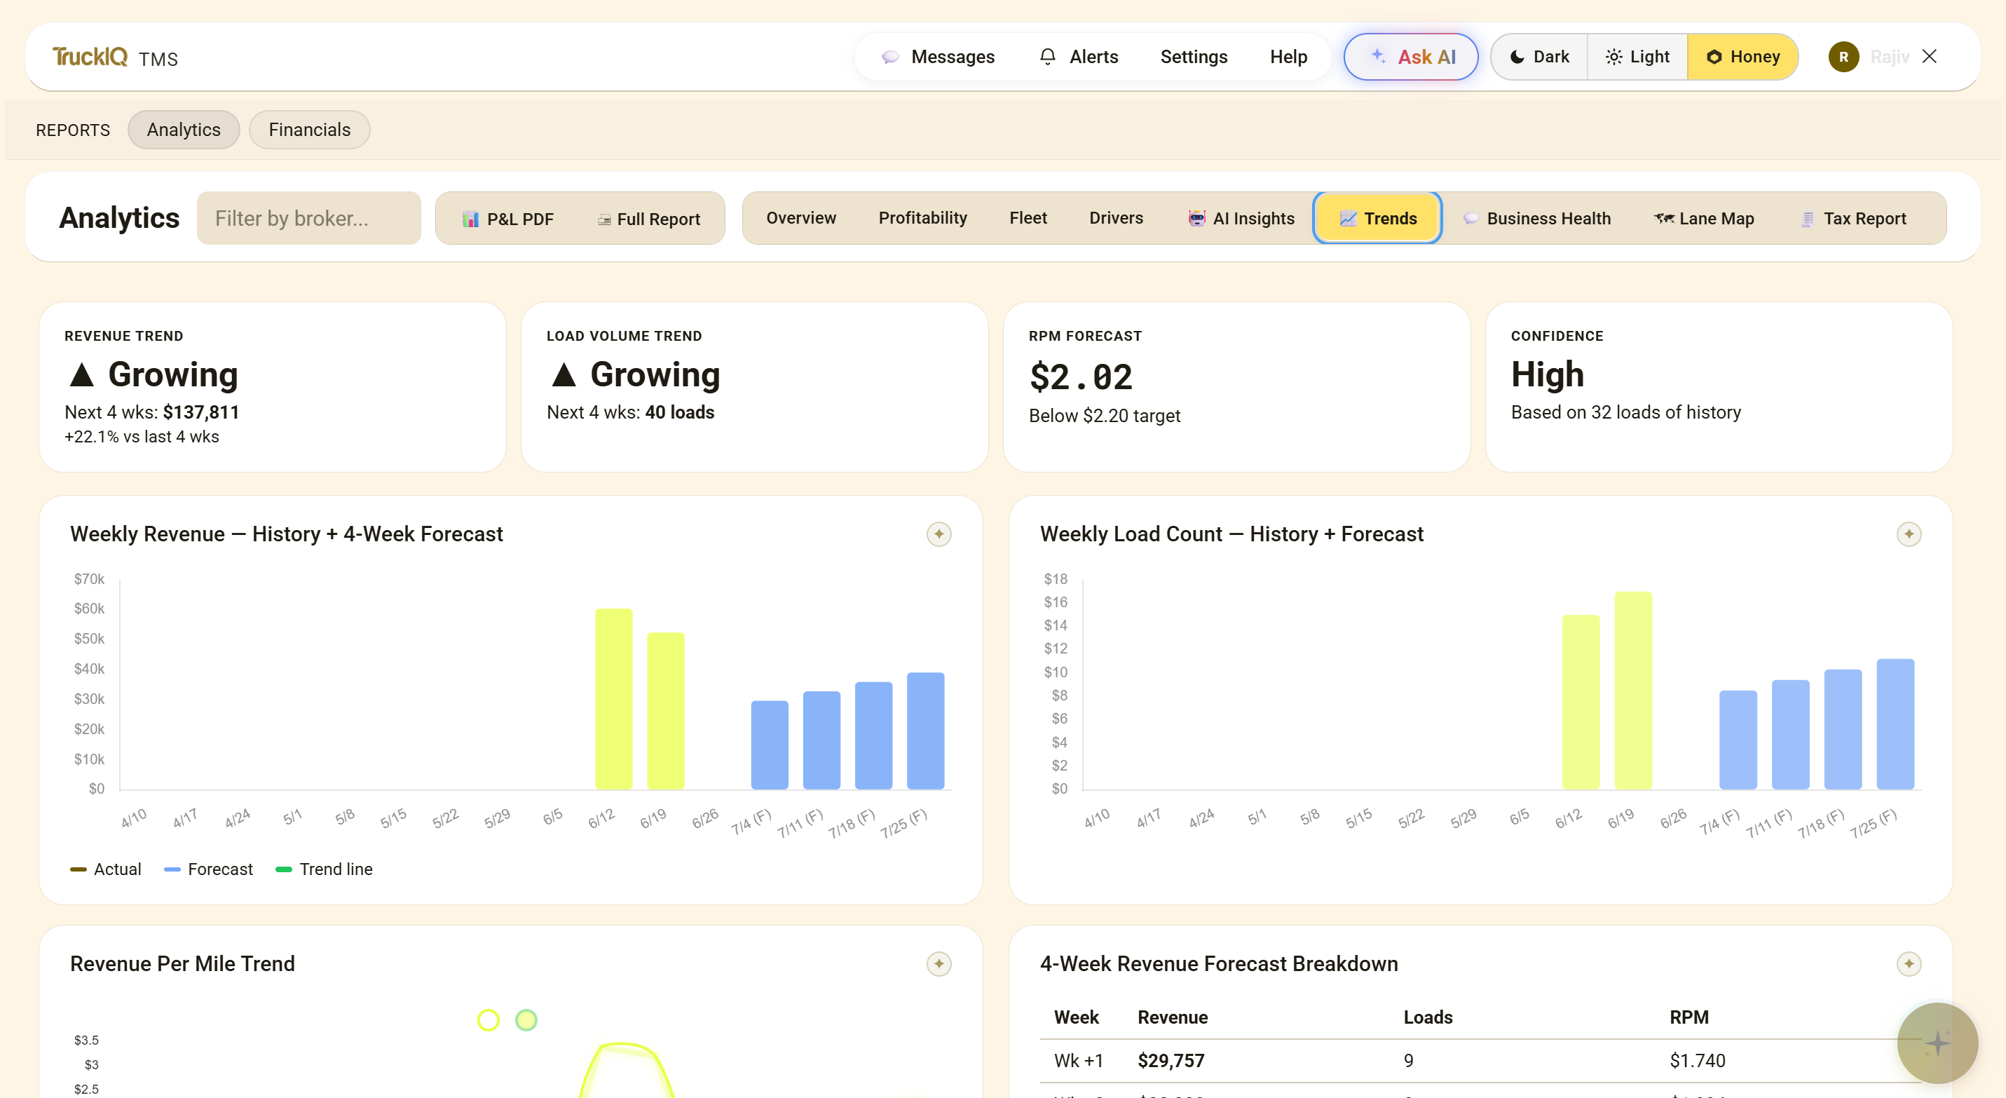The width and height of the screenshot is (2006, 1098).
Task: Click the 7/25 (F) forecast revenue bar
Action: click(925, 731)
